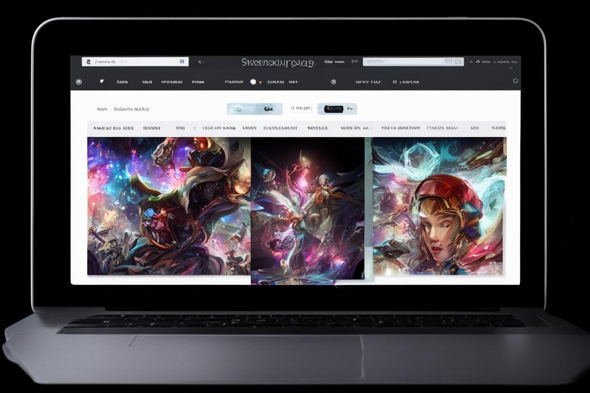Click the ring icon at far right of navigation bar

coord(515,81)
